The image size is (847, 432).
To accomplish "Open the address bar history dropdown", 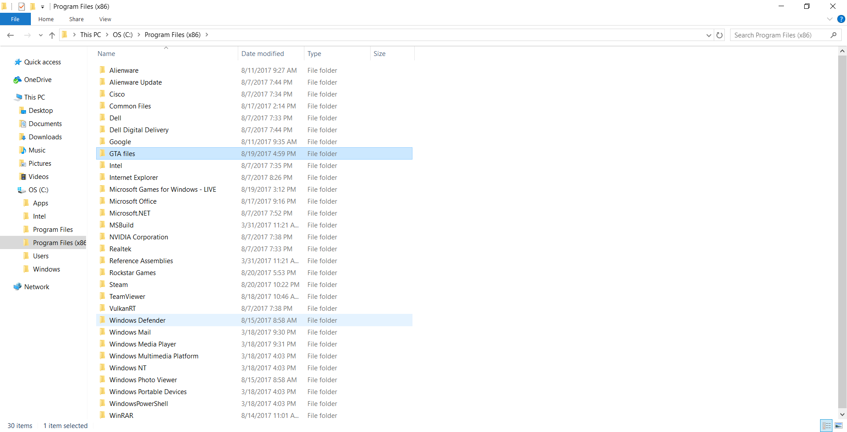I will (x=709, y=35).
